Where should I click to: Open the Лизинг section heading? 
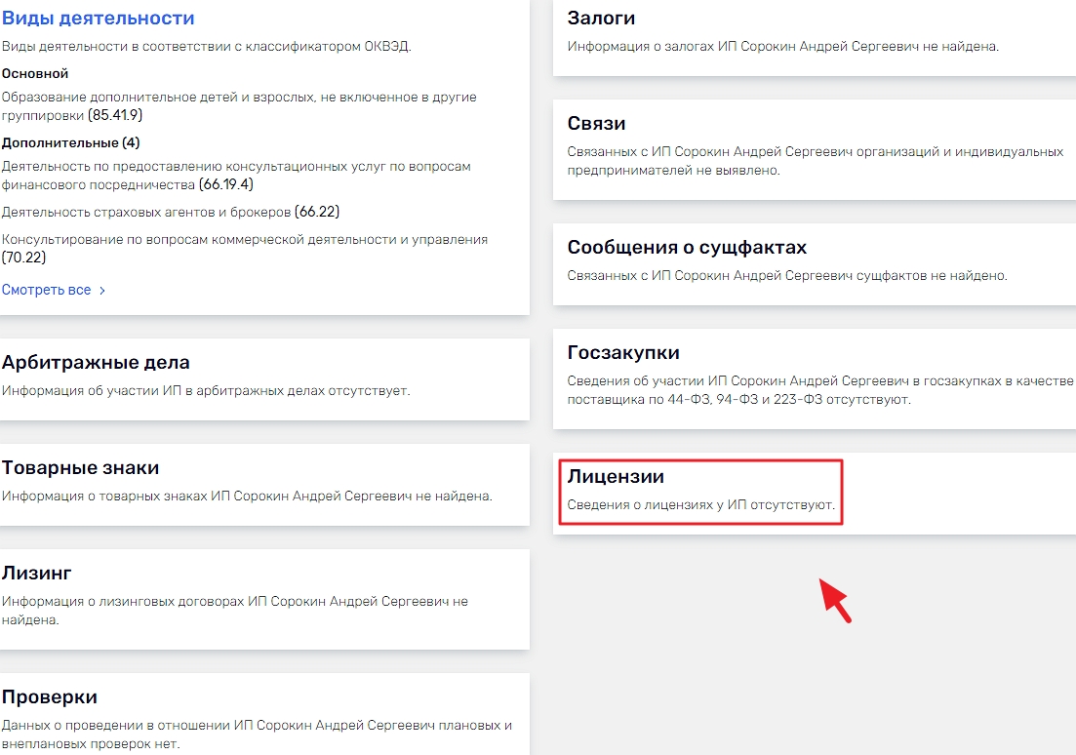[x=37, y=573]
